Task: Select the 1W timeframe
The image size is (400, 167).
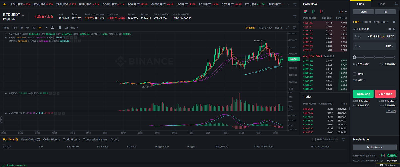Action: click(40, 28)
